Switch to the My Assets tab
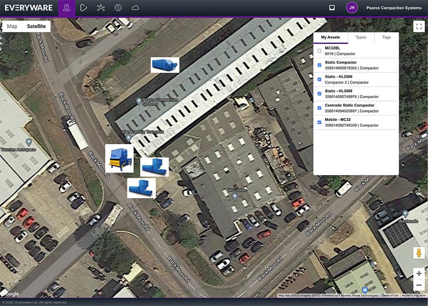Image resolution: width=428 pixels, height=306 pixels. click(x=330, y=37)
